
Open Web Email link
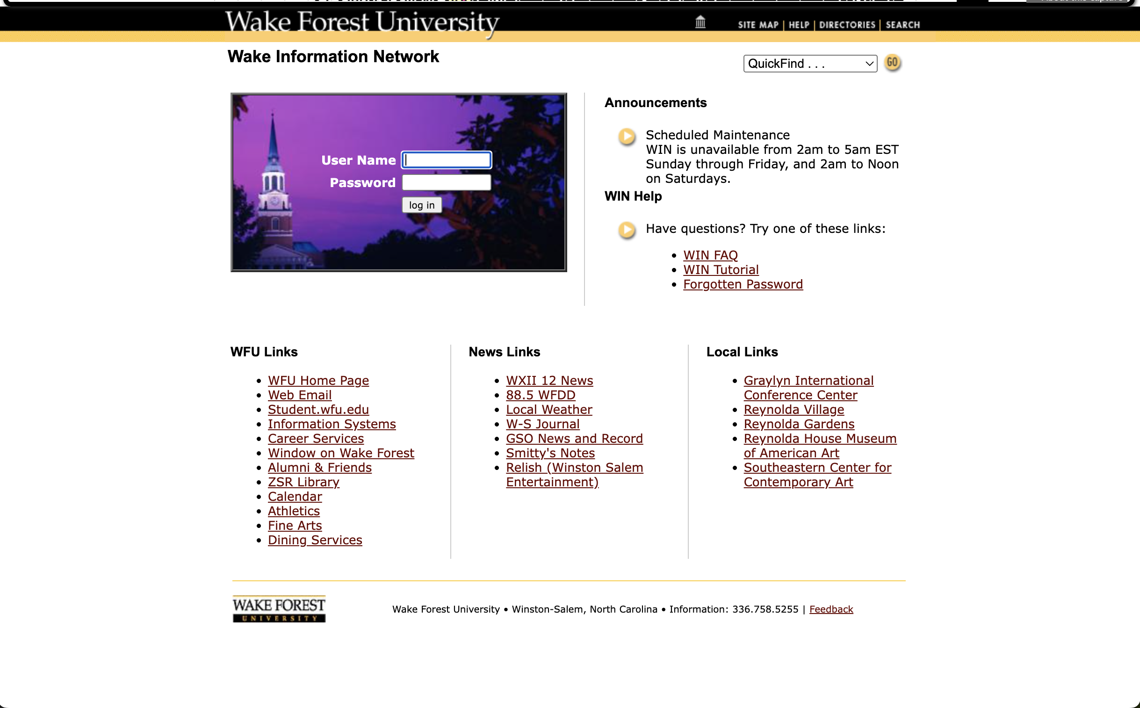tap(300, 395)
